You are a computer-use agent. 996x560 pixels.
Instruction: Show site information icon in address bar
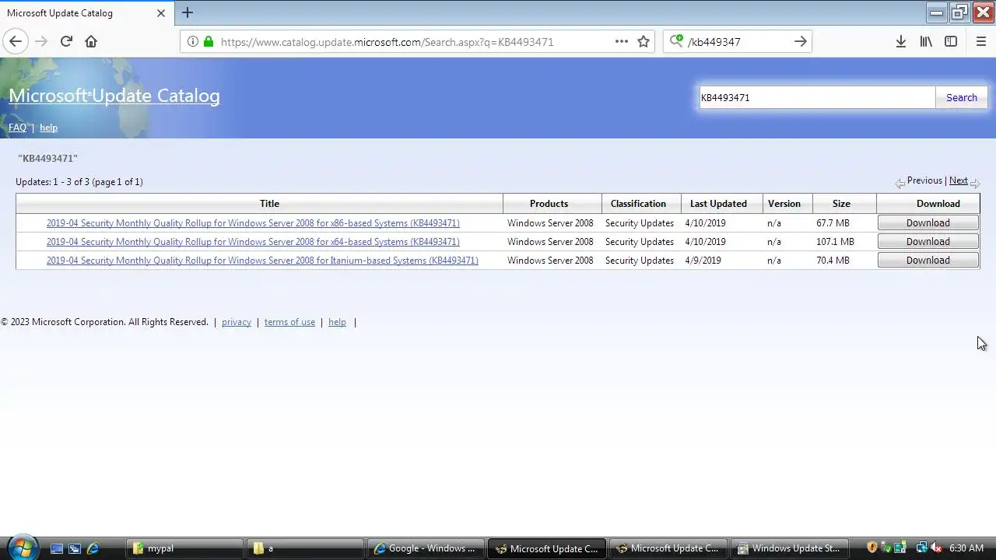[192, 42]
